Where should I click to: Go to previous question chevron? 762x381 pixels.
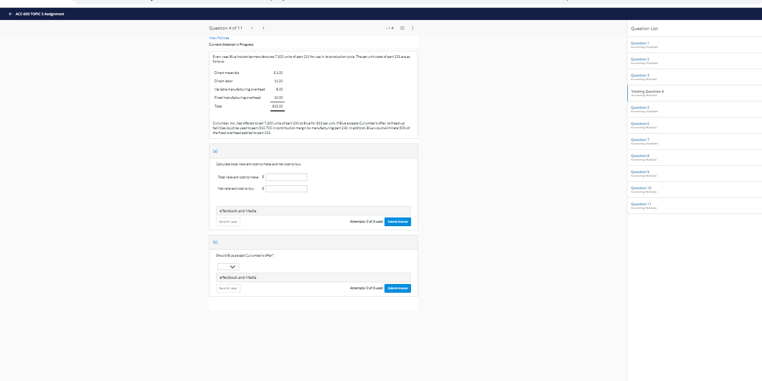pyautogui.click(x=252, y=28)
